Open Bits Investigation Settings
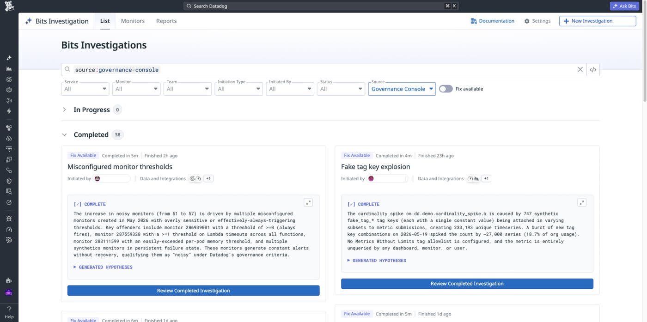Image resolution: width=647 pixels, height=322 pixels. tap(537, 21)
